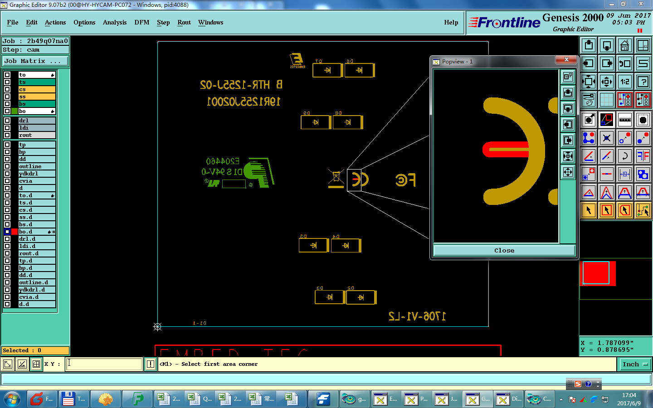The image size is (653, 408).
Task: Click the Zoom Out expand icon
Action: point(589,82)
